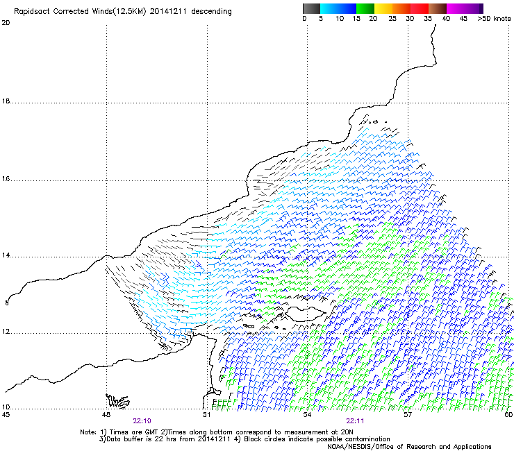Click the purple '22:10' swath time label

click(142, 421)
